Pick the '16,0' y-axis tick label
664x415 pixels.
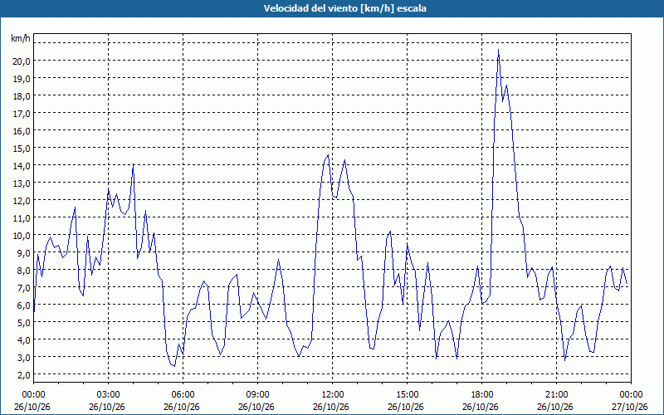(x=22, y=130)
